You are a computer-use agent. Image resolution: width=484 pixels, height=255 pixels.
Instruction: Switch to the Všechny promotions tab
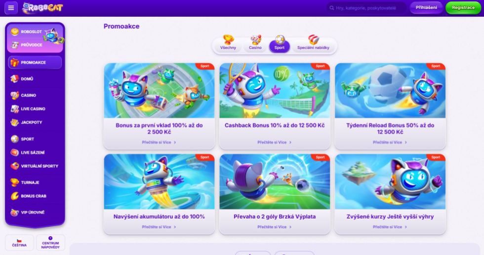228,44
